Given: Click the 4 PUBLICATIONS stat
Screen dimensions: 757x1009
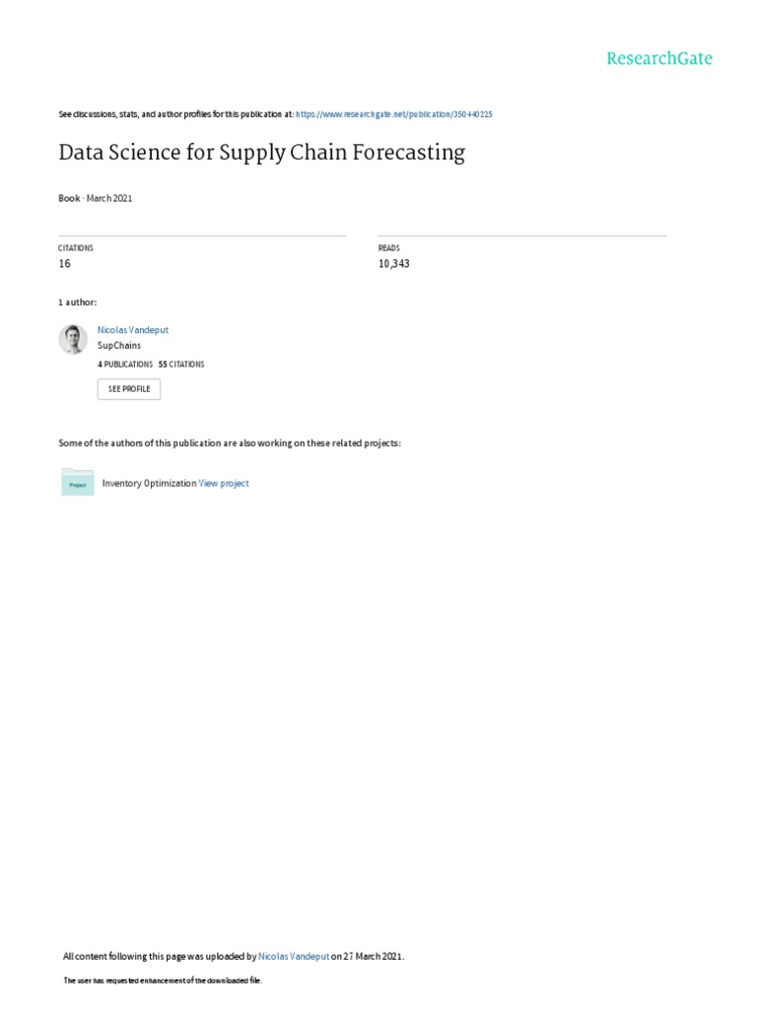Looking at the screenshot, I should [125, 365].
